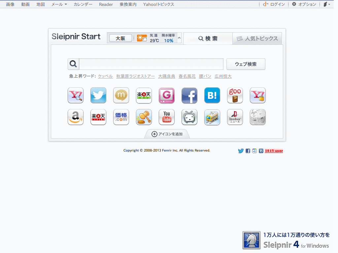Switch to the 検索 tab
The height and width of the screenshot is (253, 338).
tap(208, 39)
